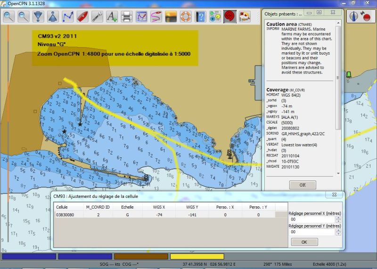The height and width of the screenshot is (269, 377).
Task: Open the About help book icon
Action: tap(201, 16)
